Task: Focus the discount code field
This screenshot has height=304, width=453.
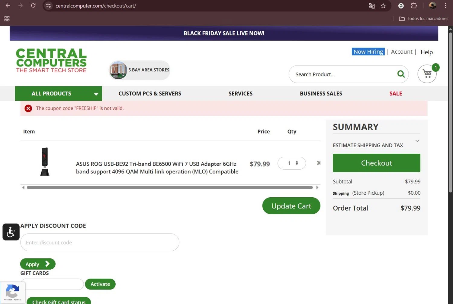Action: click(x=100, y=243)
